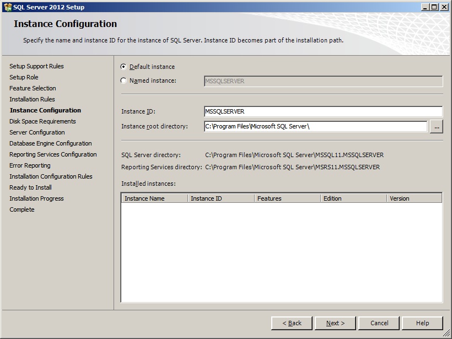The width and height of the screenshot is (452, 339).
Task: Open Help for this setup page
Action: (x=422, y=323)
